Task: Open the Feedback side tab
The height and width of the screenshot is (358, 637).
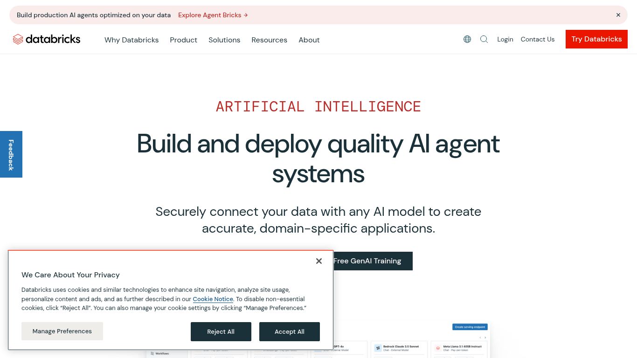Action: (x=11, y=154)
